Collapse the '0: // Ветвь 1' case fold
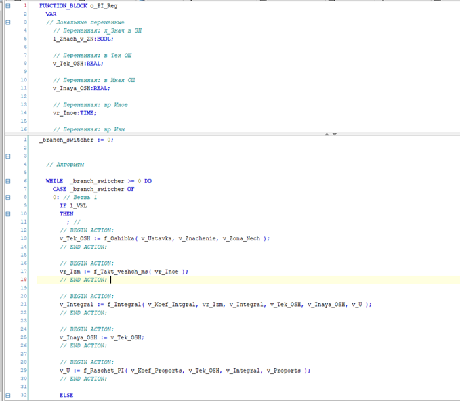 (x=8, y=197)
